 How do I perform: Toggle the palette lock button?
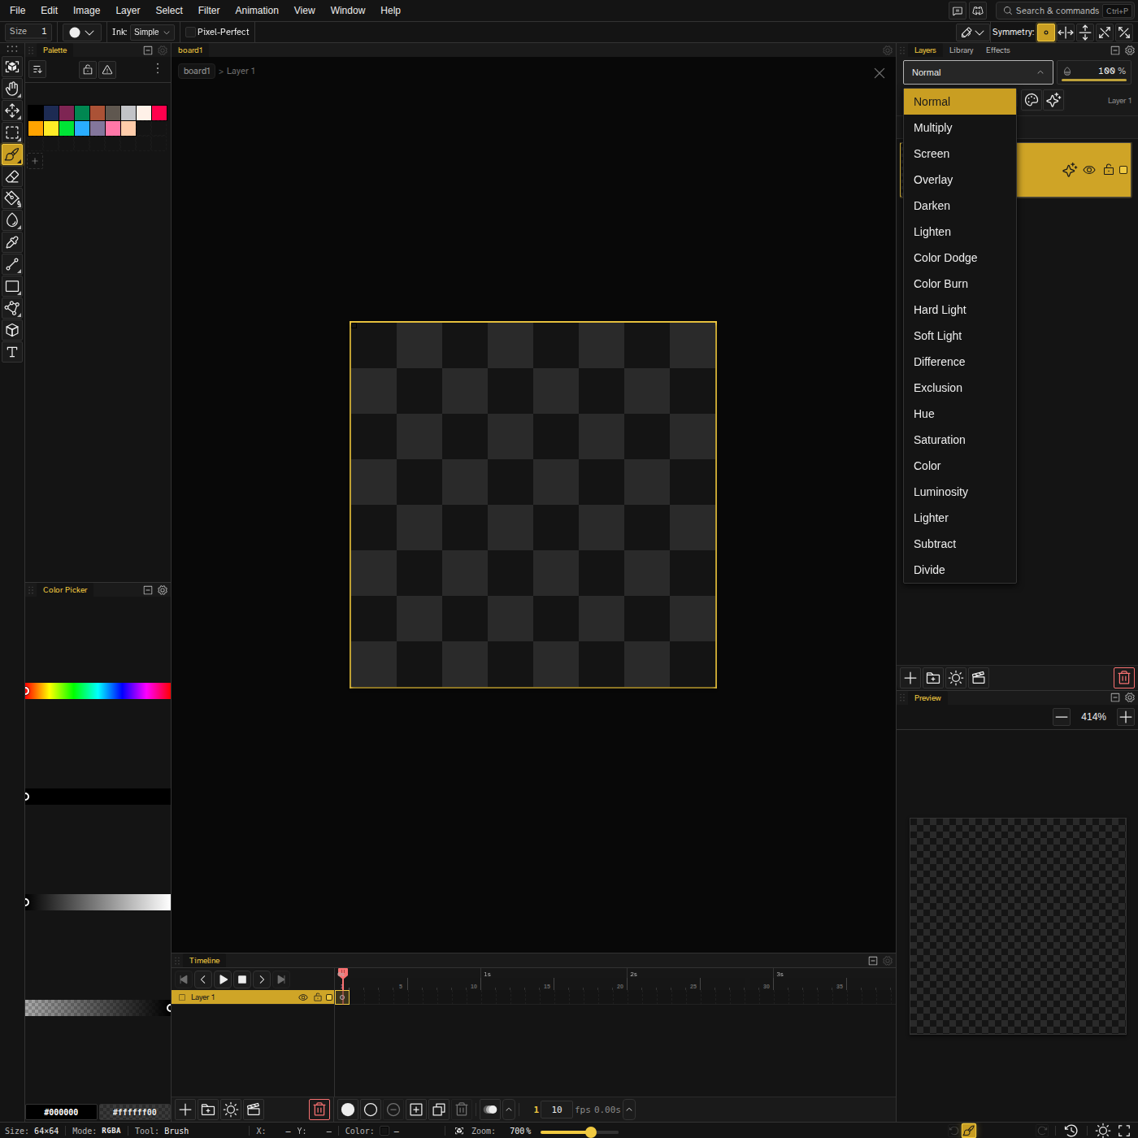tap(88, 70)
